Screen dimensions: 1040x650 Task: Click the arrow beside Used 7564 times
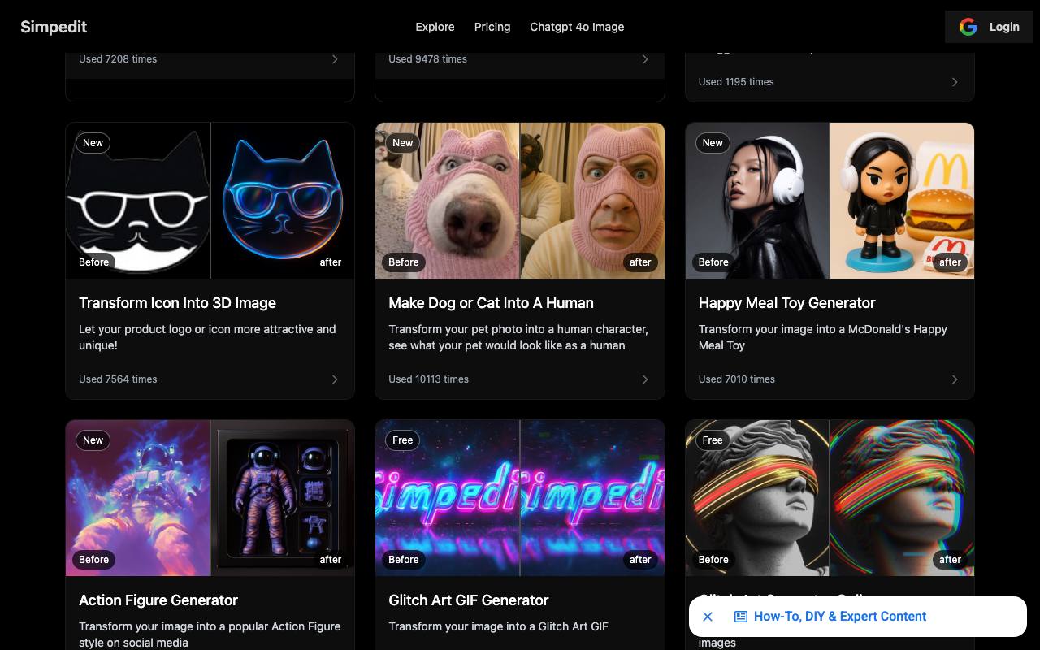point(335,379)
